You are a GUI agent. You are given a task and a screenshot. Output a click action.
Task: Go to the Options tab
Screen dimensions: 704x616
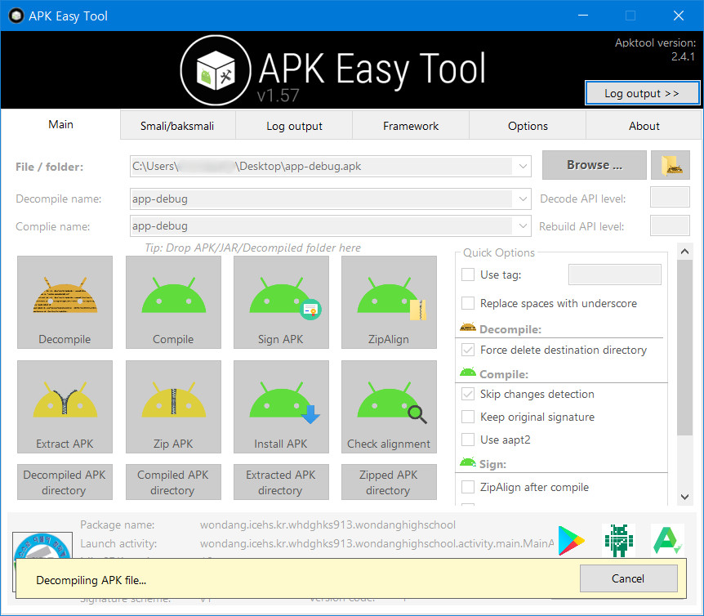(x=528, y=126)
